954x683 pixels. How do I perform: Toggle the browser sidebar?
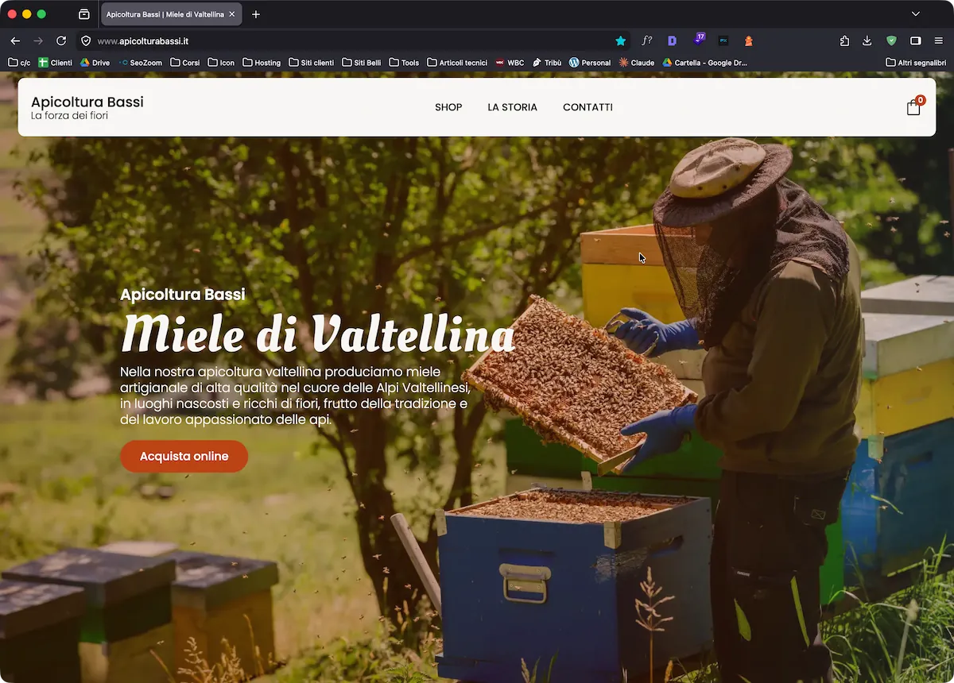916,41
